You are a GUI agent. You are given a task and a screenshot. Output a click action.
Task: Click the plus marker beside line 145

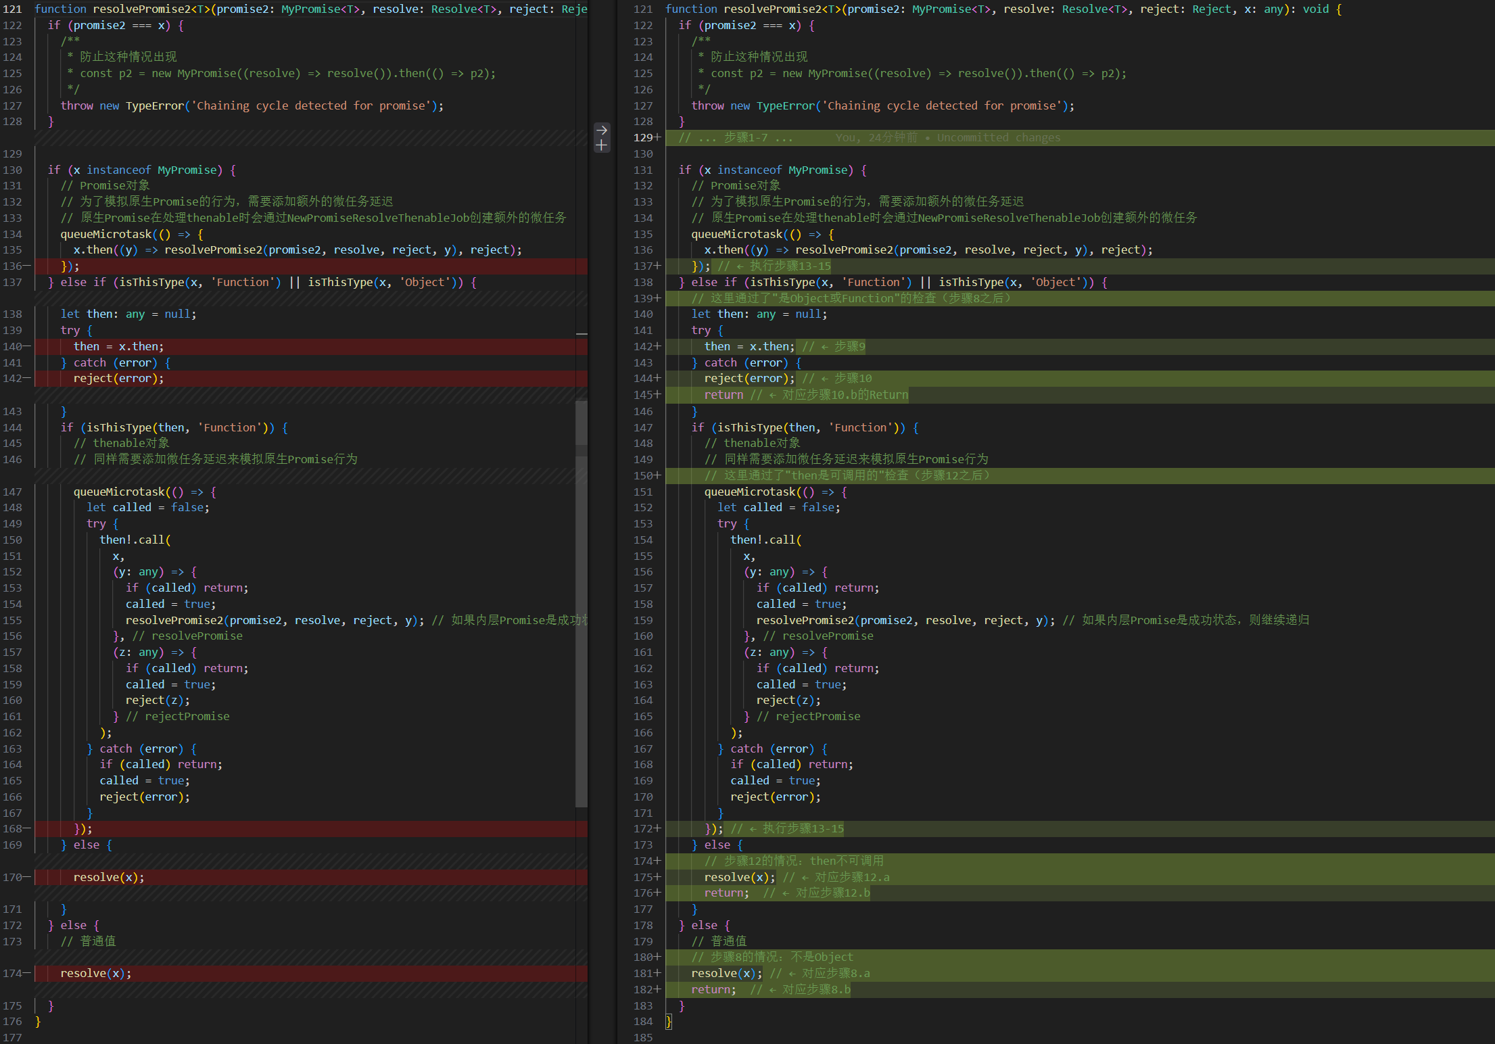point(657,395)
